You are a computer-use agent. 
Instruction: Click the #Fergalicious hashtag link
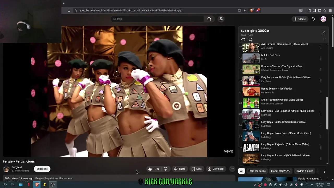(51, 178)
